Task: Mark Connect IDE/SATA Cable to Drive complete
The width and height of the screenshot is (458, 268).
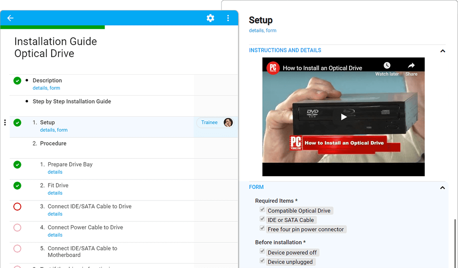Action: tap(17, 207)
